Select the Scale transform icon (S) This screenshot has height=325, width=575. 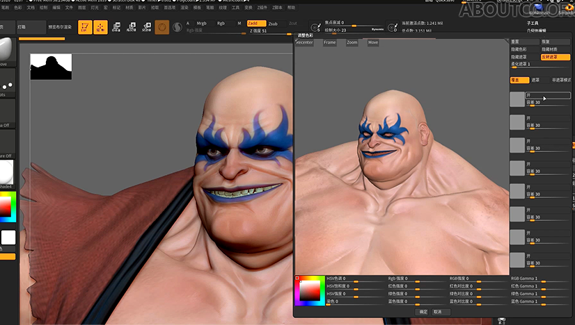tap(132, 27)
